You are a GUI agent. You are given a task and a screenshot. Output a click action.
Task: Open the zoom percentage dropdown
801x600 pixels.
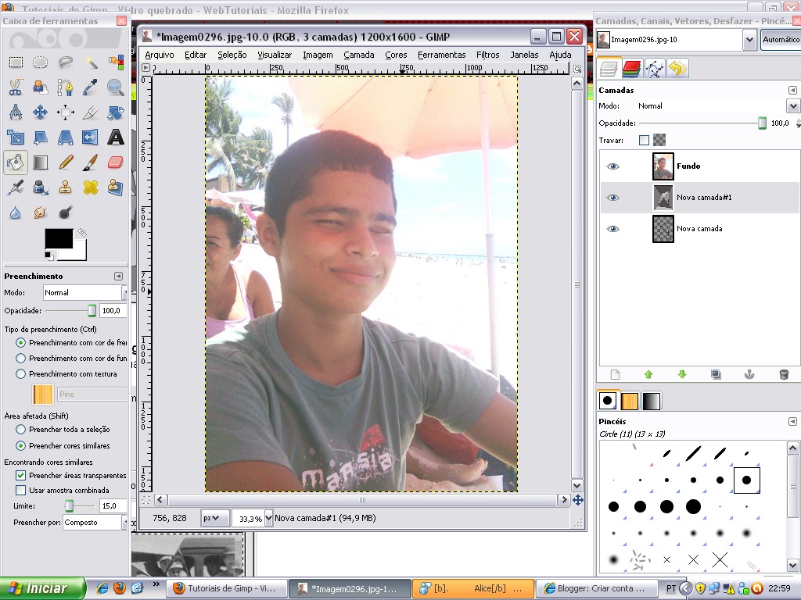[268, 519]
